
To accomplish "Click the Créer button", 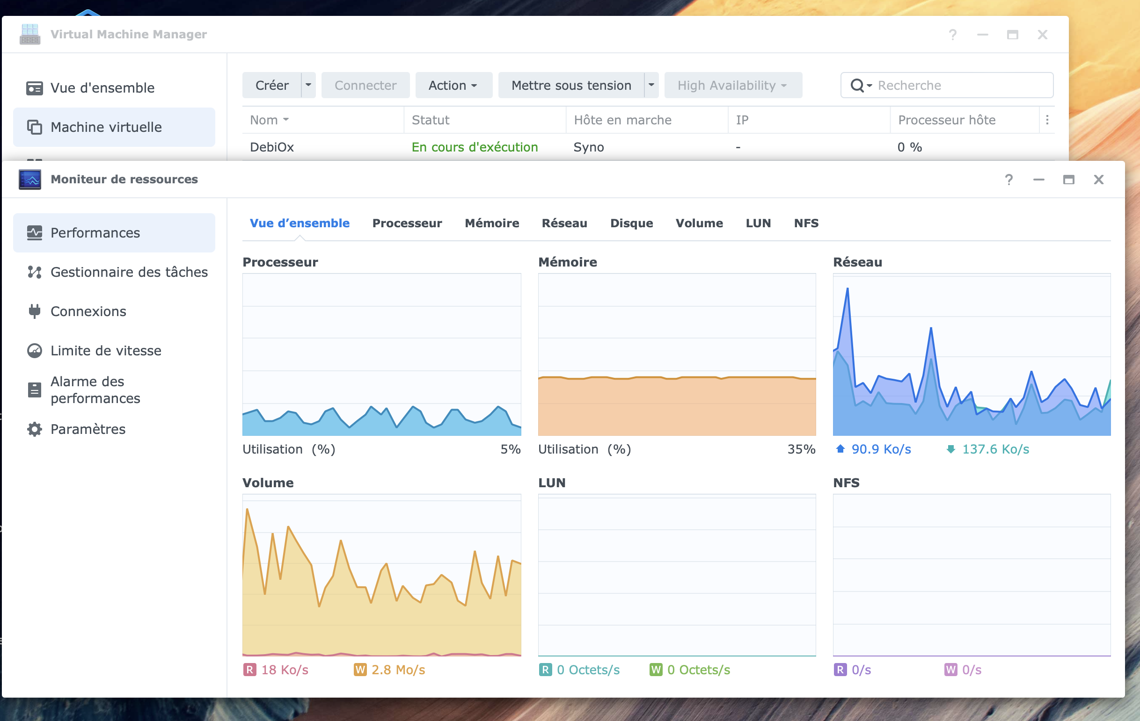I will [272, 85].
